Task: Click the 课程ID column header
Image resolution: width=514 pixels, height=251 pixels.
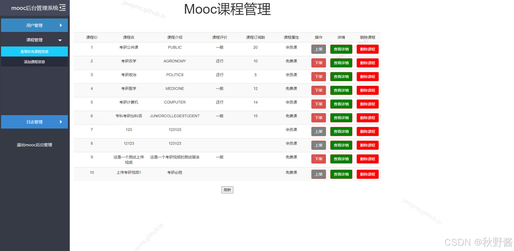Action: (x=92, y=37)
